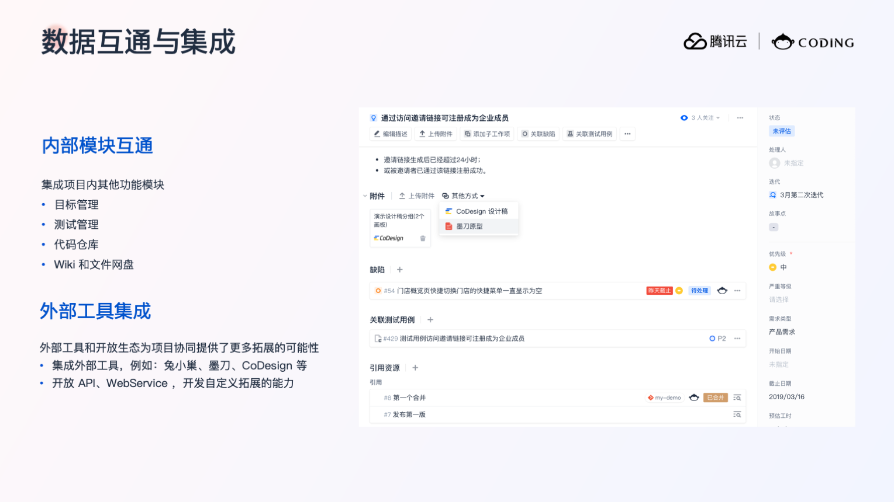894x502 pixels.
Task: Click the detail search icon on the #7 row
Action: pyautogui.click(x=737, y=414)
